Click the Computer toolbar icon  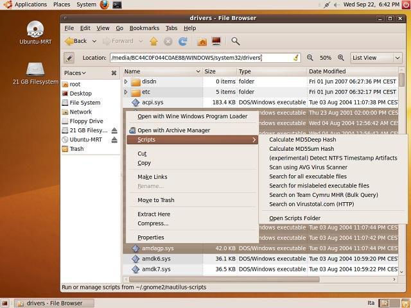point(216,41)
